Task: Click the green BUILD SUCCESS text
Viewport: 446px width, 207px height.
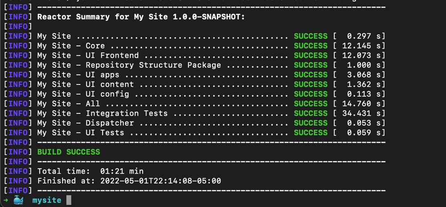Action: point(68,152)
